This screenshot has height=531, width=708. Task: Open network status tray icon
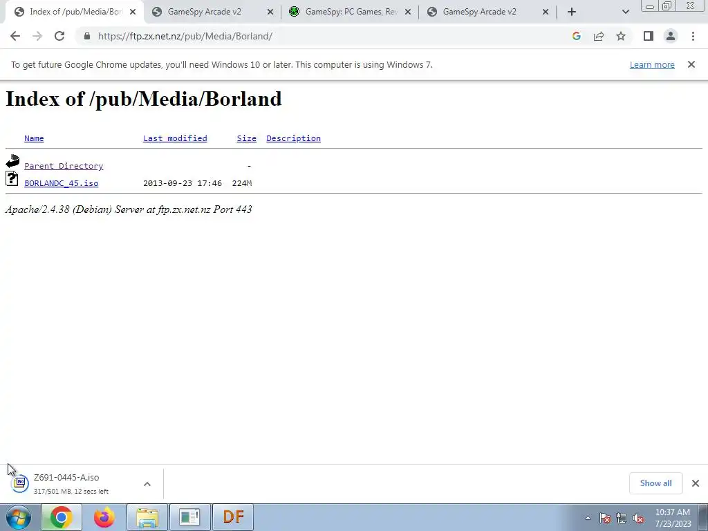[x=622, y=518]
